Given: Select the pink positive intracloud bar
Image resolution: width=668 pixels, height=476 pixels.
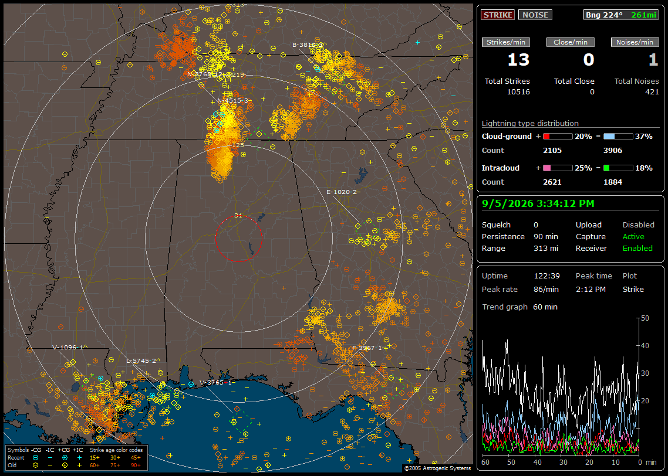Looking at the screenshot, I should tap(558, 168).
